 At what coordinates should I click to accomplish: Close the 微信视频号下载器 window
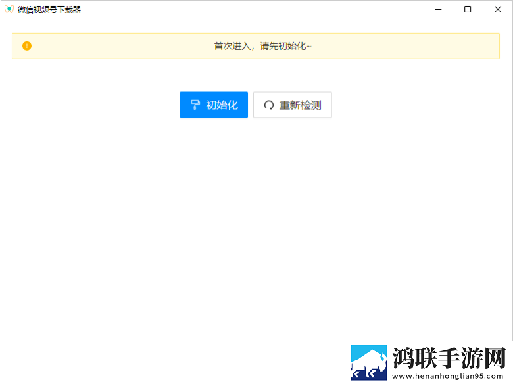click(498, 9)
